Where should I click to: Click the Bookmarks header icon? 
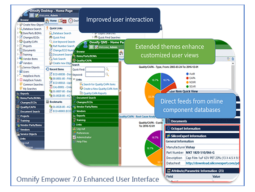tap(47, 102)
